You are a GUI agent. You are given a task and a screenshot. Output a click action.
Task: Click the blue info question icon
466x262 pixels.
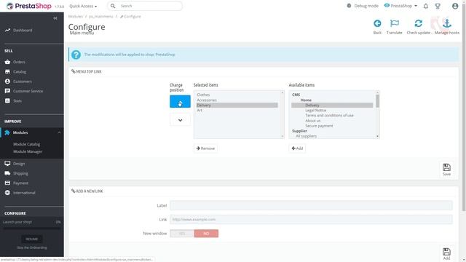point(76,55)
